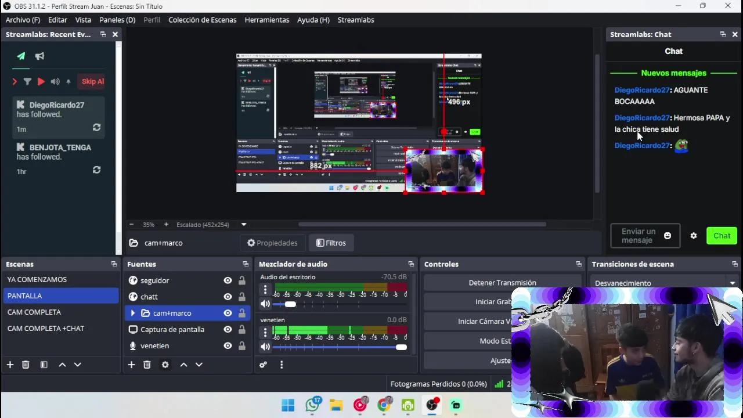Image resolution: width=743 pixels, height=418 pixels.
Task: Move the scene up in Escenas
Action: click(x=62, y=365)
